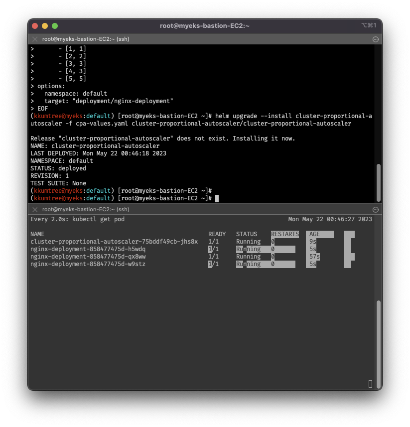Viewport: 410px width, 427px height.
Task: Click the top pane scrollbar thumb
Action: (x=379, y=183)
